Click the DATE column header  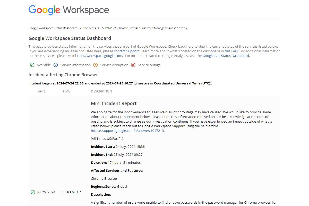tap(41, 91)
